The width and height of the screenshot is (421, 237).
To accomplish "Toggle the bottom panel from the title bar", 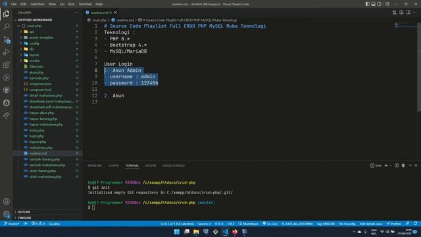I will (x=373, y=4).
